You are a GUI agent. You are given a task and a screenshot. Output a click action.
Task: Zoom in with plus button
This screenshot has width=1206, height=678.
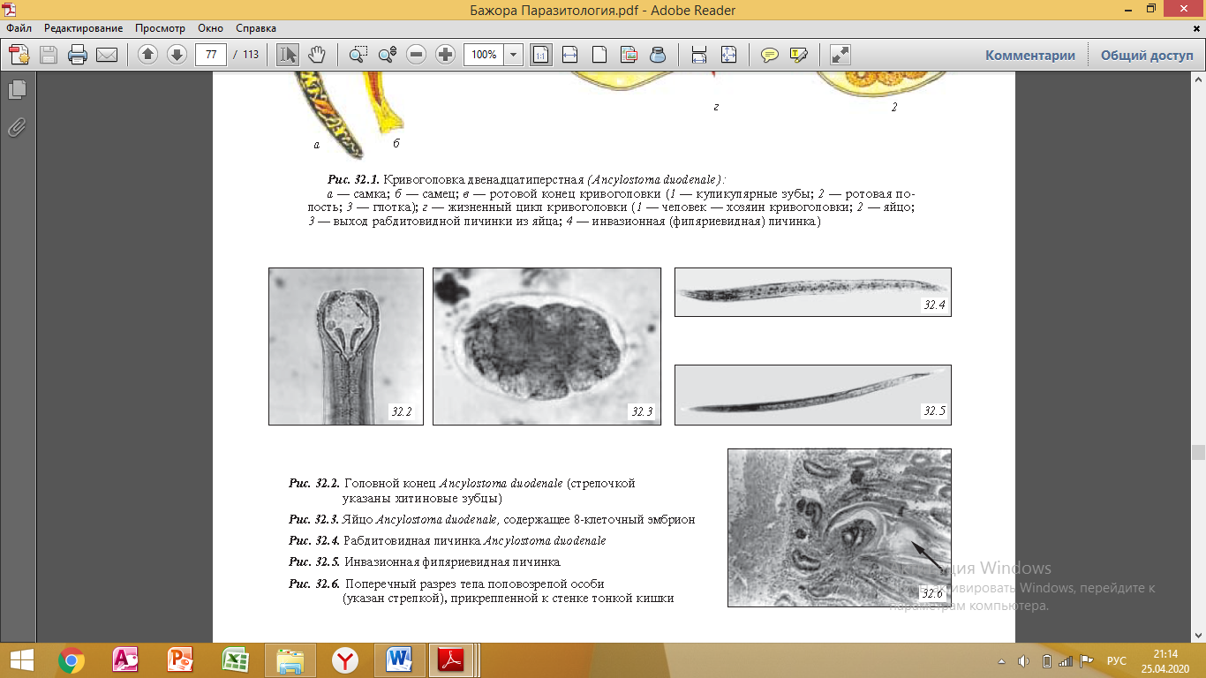[x=446, y=55]
